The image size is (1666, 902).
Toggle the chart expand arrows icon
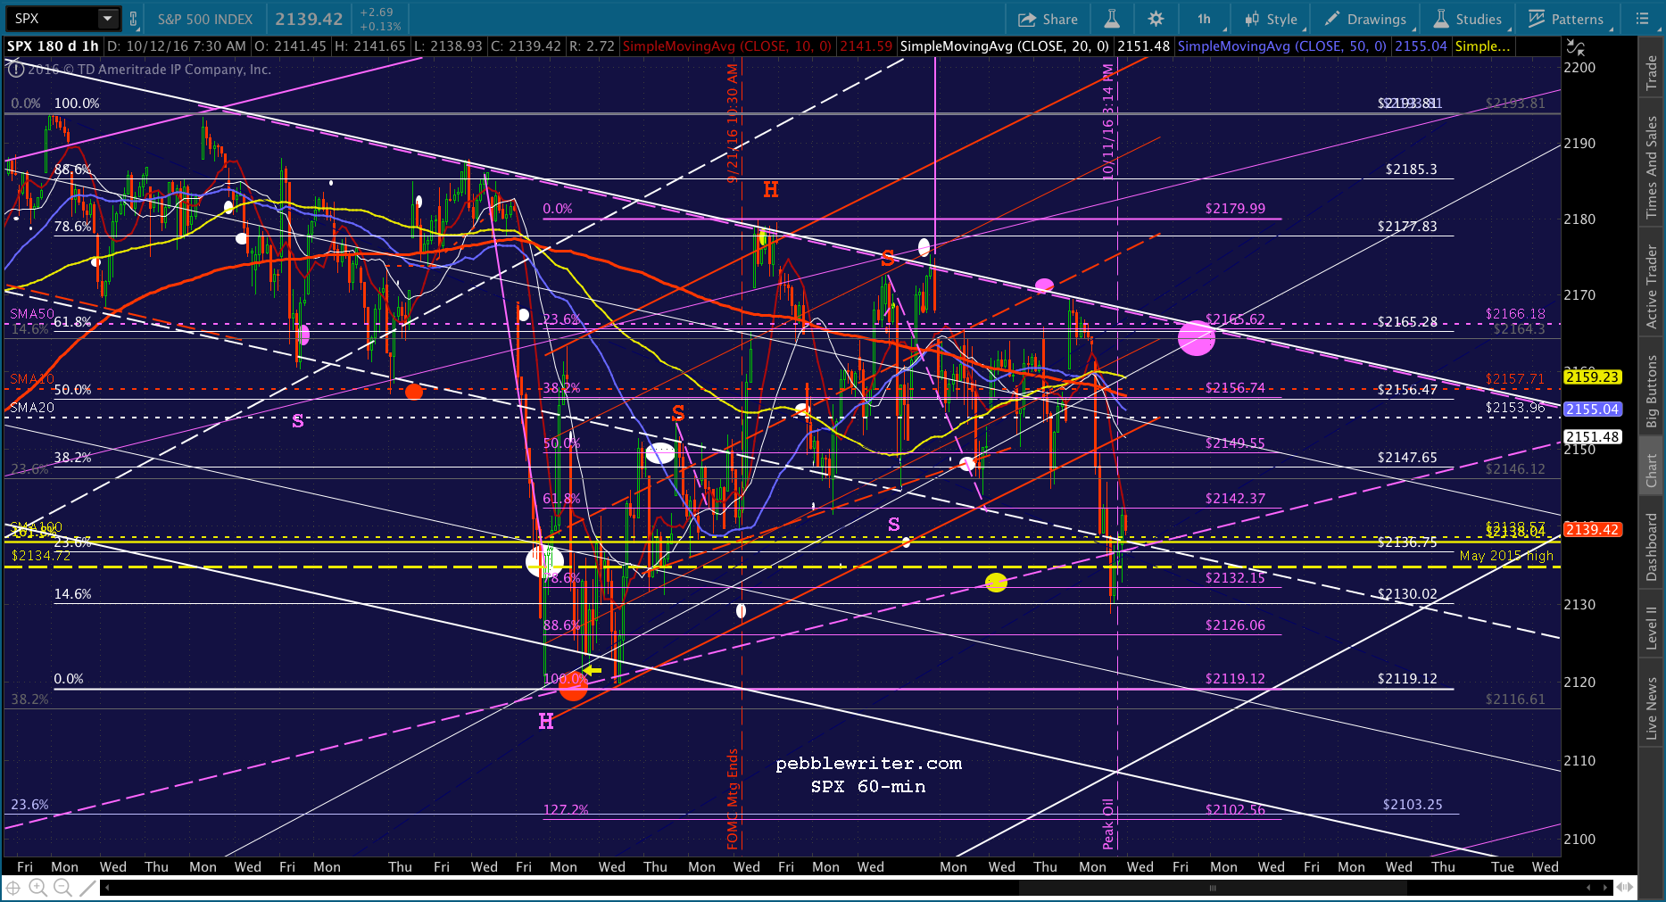pyautogui.click(x=1576, y=48)
